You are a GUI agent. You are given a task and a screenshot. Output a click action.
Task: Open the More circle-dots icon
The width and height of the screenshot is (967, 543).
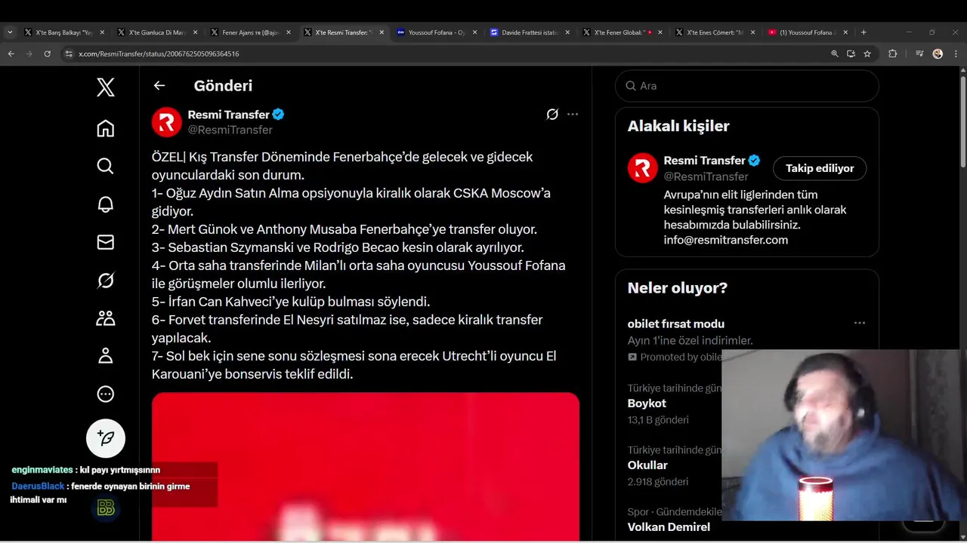106,394
